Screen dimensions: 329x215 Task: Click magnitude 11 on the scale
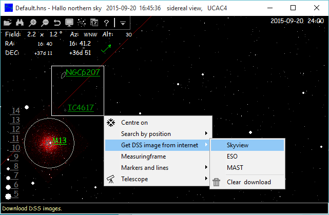(x=16, y=139)
